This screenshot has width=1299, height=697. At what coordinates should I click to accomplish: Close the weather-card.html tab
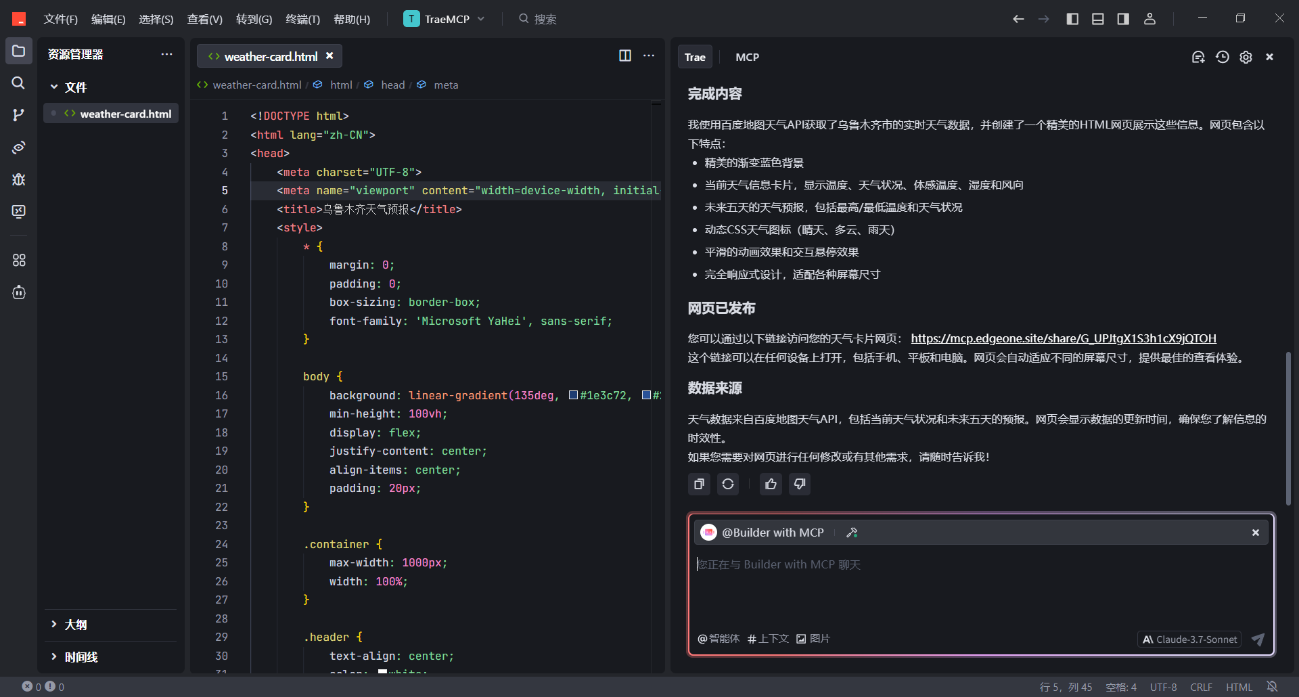(329, 55)
